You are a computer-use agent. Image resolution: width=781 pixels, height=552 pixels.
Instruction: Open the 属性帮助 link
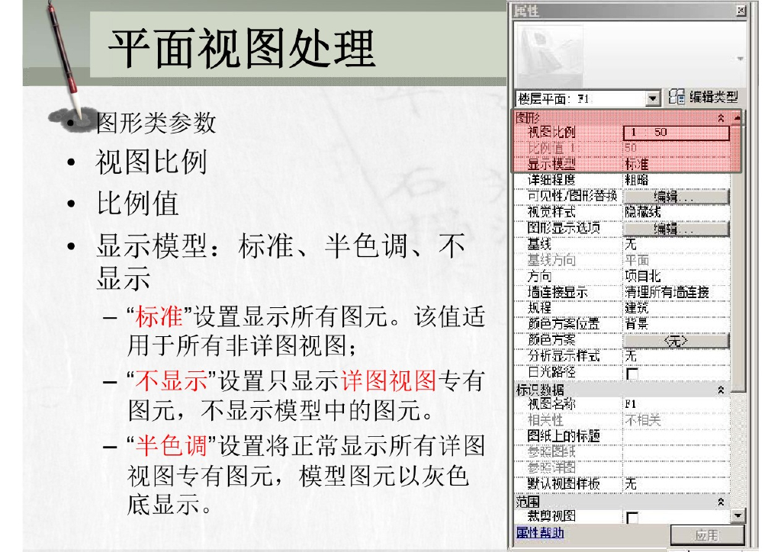[540, 533]
